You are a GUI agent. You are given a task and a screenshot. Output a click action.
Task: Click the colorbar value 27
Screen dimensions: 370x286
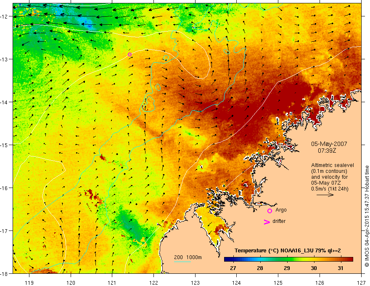[233, 268]
